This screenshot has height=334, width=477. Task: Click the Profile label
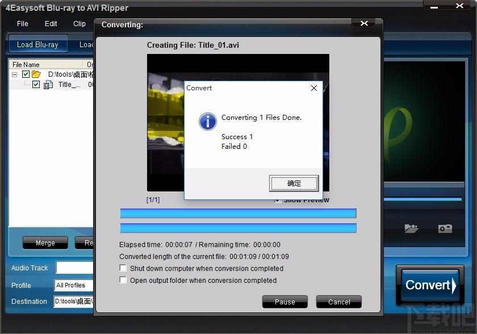pos(21,286)
